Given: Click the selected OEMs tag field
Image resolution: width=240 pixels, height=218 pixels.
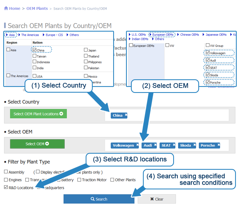Looking at the screenshot, I should [x=167, y=145].
